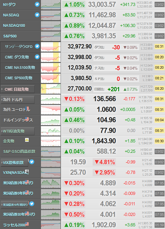Click the US flag on 米国債券30年利回り
The image size is (165, 229).
(27, 213)
